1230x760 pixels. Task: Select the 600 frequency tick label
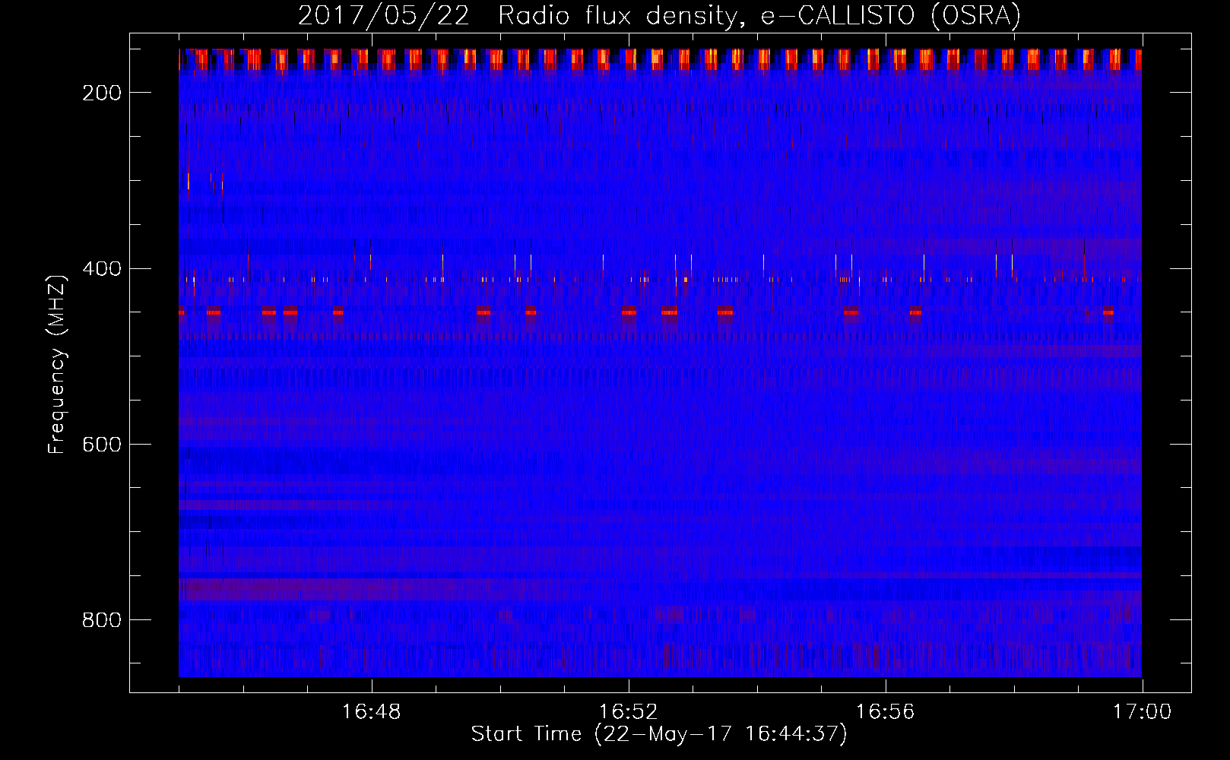[x=102, y=445]
